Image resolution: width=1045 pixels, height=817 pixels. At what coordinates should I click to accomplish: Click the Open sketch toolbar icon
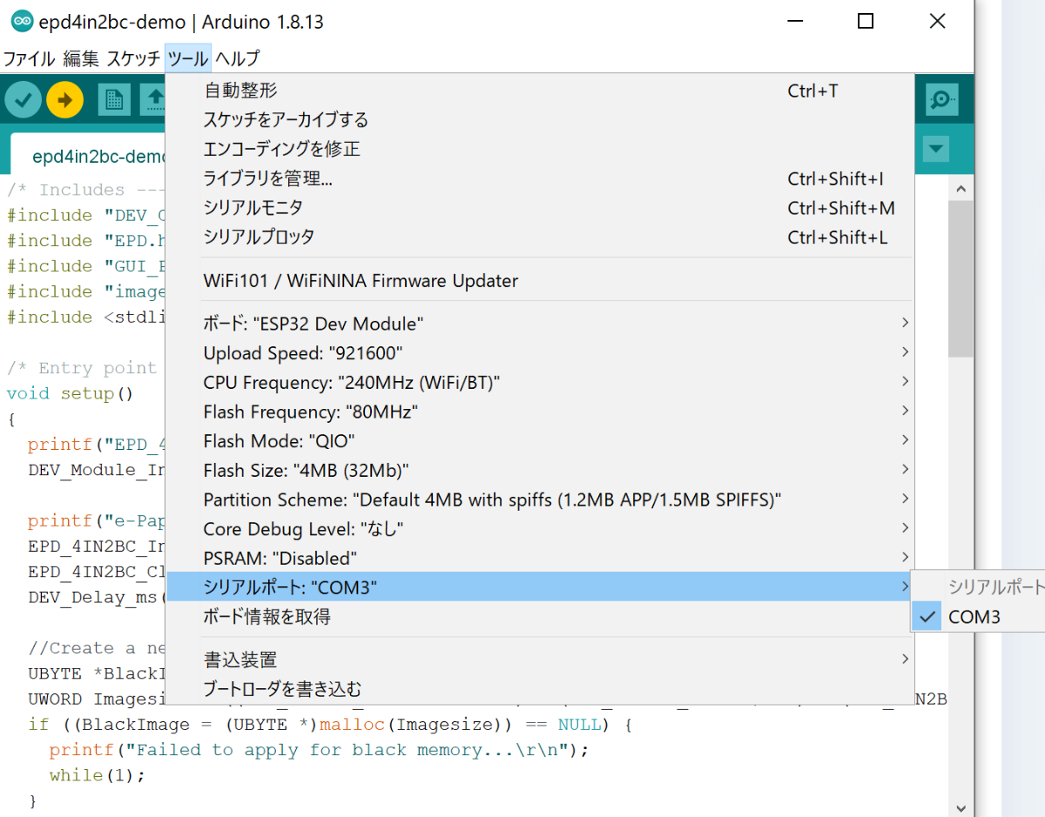[153, 100]
